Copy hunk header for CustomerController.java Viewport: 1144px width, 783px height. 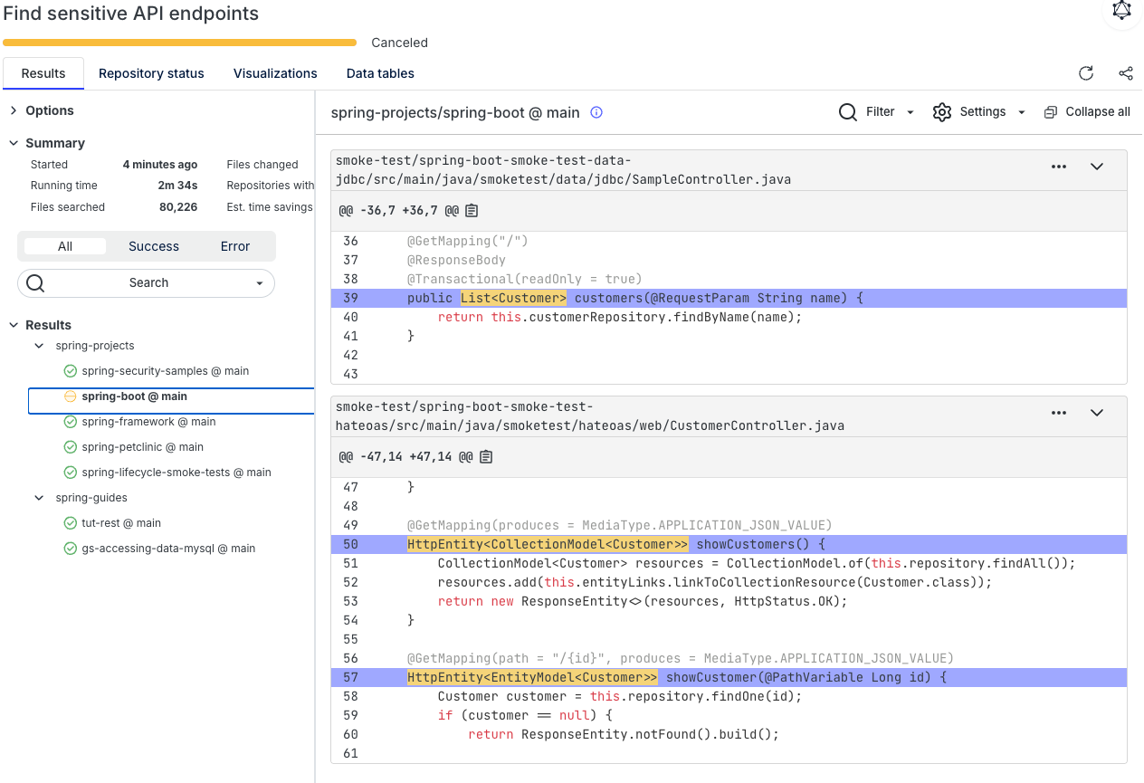point(486,457)
